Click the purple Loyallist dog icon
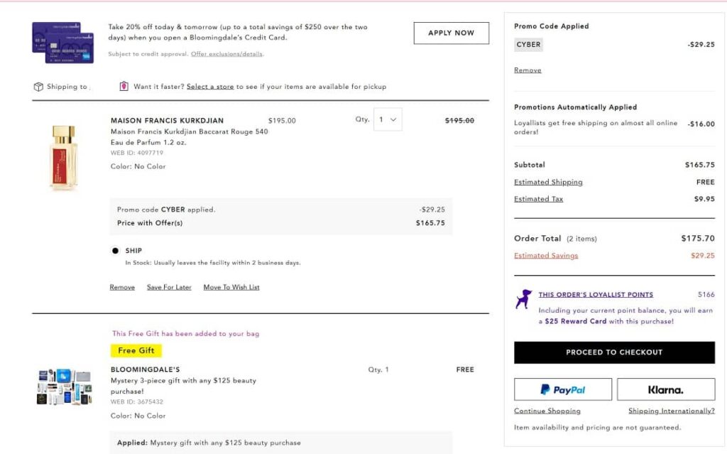Image resolution: width=727 pixels, height=454 pixels. click(x=523, y=298)
